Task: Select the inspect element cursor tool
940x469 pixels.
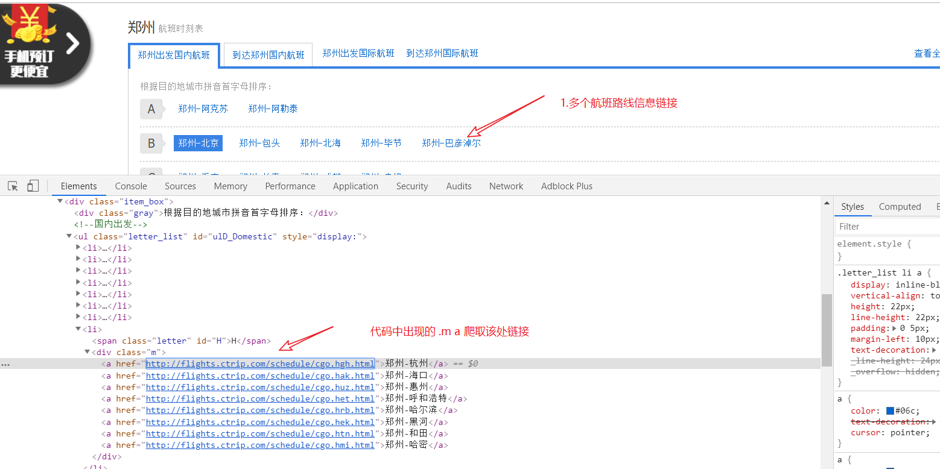Action: (12, 186)
